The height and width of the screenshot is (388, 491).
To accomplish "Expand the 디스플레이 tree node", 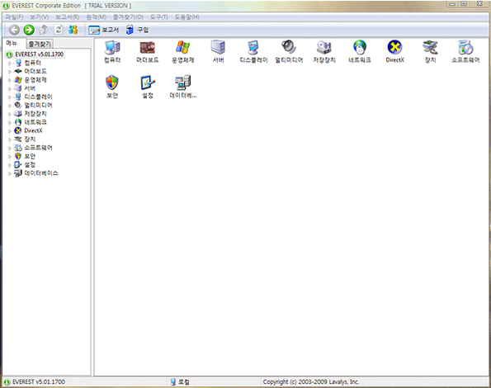I will [x=9, y=97].
